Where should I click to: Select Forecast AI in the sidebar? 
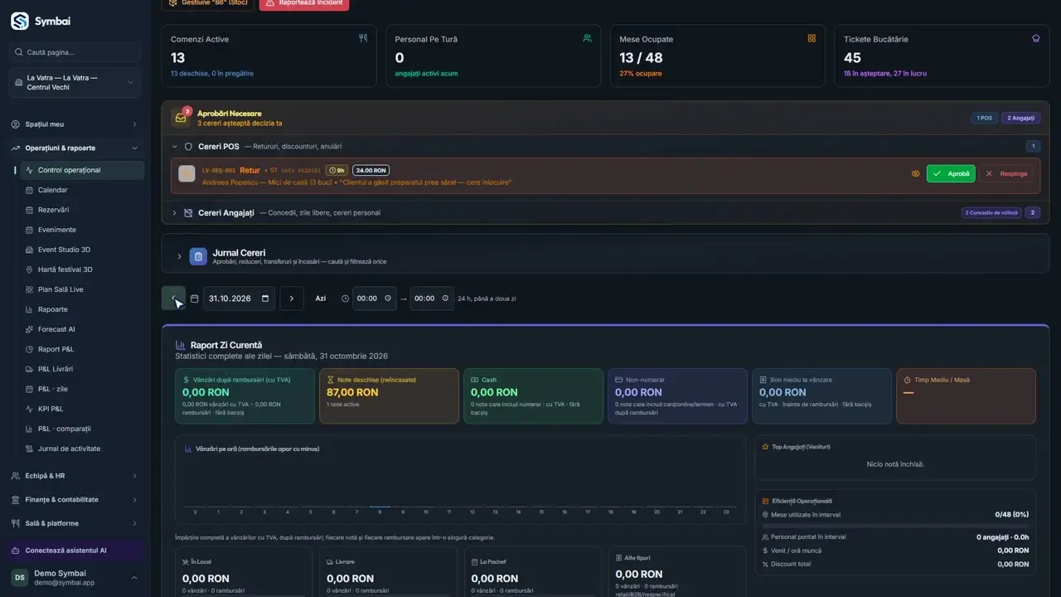point(82,329)
